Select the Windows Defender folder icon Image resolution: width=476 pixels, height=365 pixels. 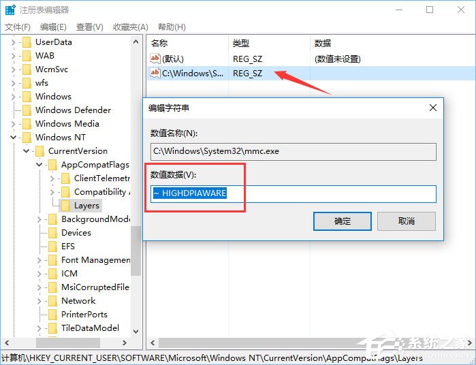tap(27, 110)
